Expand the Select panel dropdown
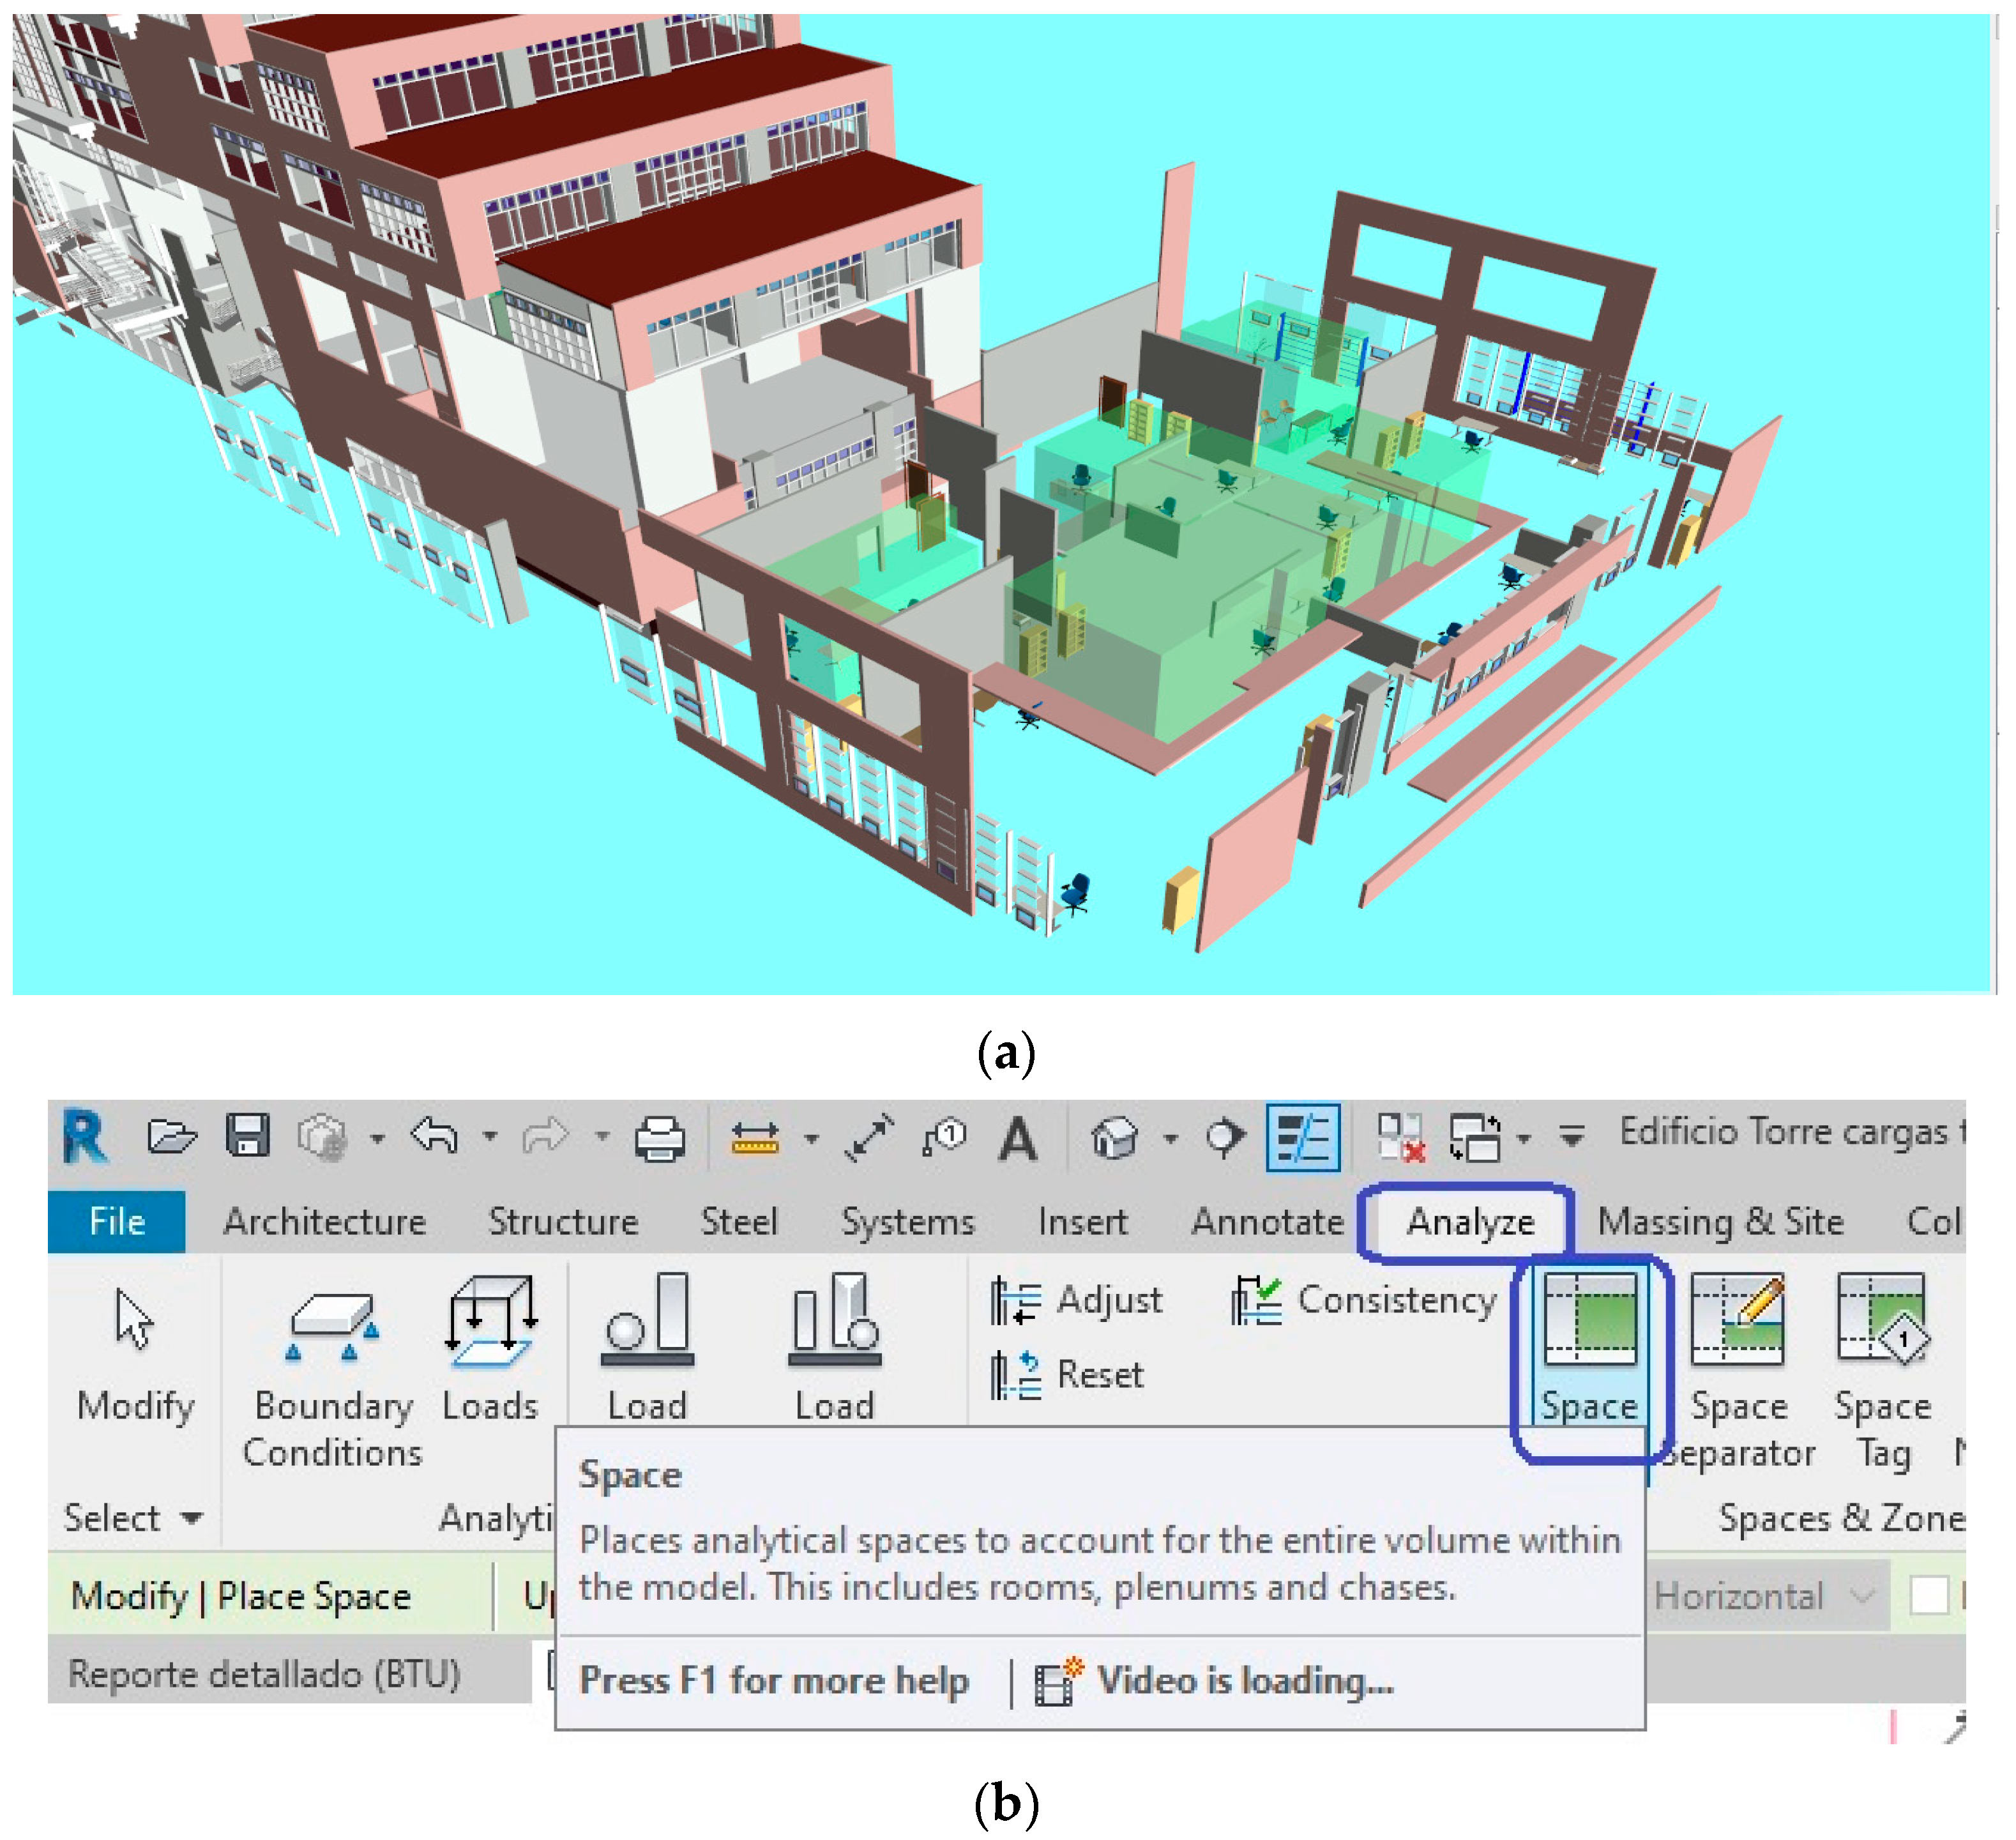Viewport: 2016px width, 1840px height. [x=190, y=1518]
